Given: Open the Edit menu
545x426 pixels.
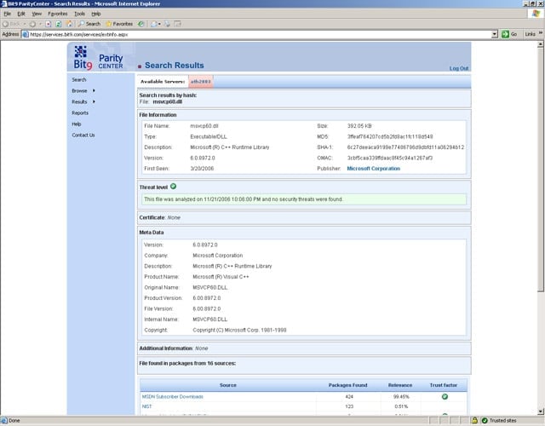Looking at the screenshot, I should (21, 14).
